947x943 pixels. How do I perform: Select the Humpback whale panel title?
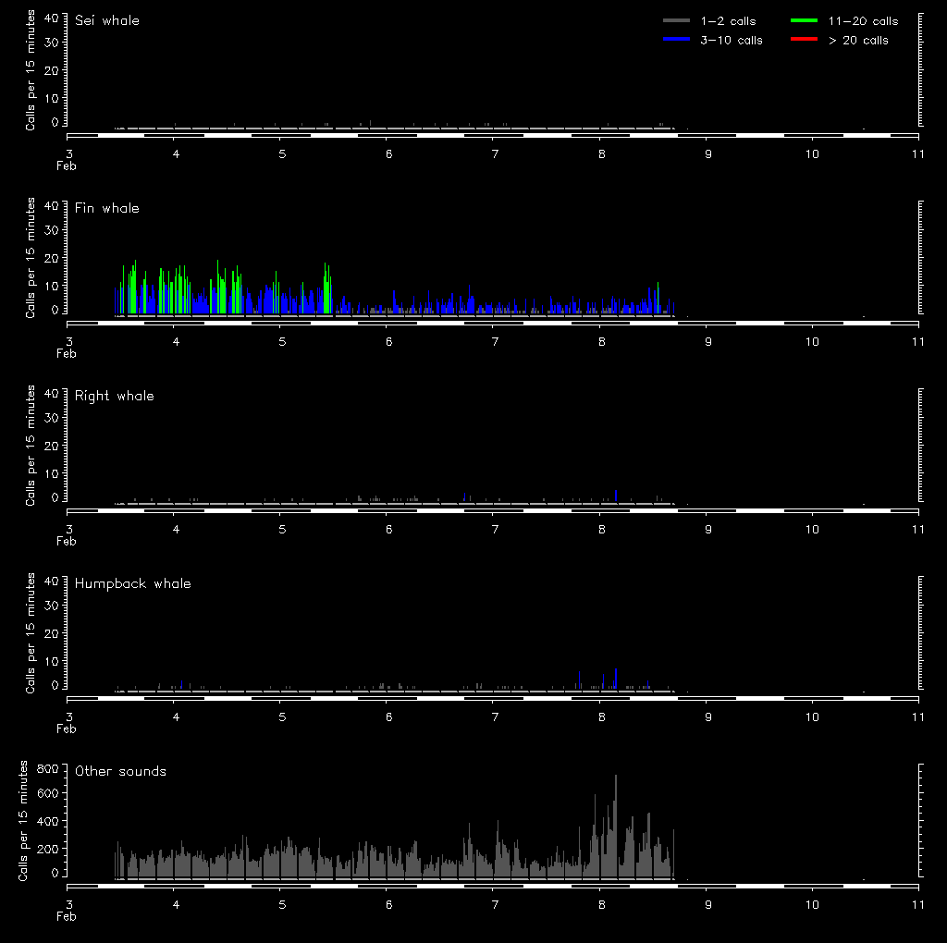tap(133, 583)
